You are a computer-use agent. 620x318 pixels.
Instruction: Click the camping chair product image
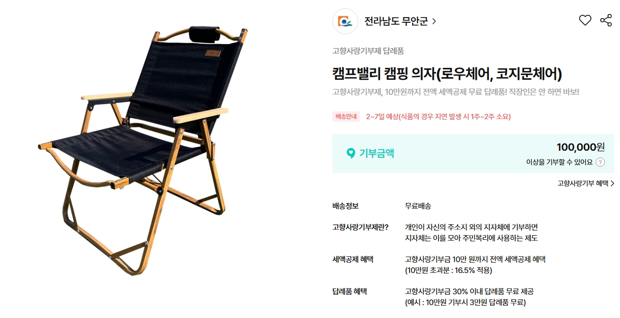pyautogui.click(x=144, y=150)
